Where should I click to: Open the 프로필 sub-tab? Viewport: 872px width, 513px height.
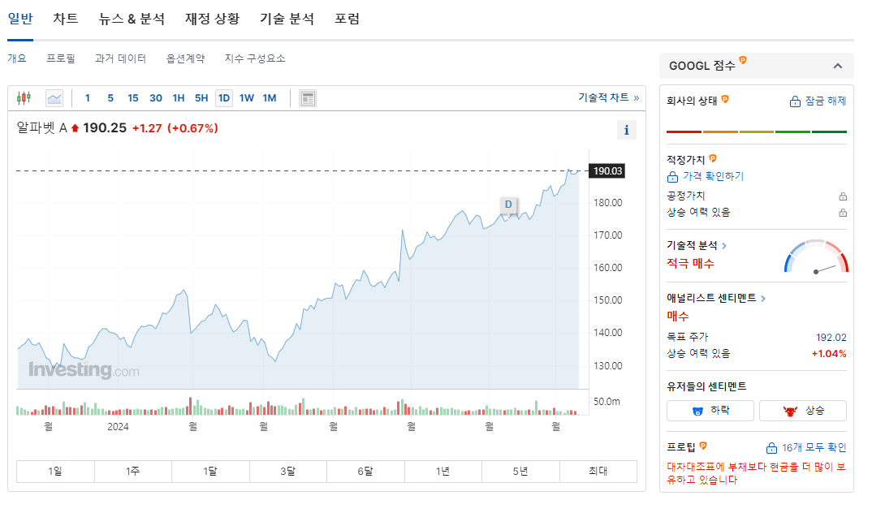(61, 58)
